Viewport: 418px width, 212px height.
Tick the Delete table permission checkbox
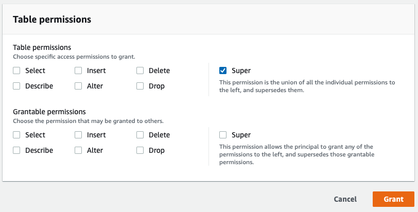[140, 70]
